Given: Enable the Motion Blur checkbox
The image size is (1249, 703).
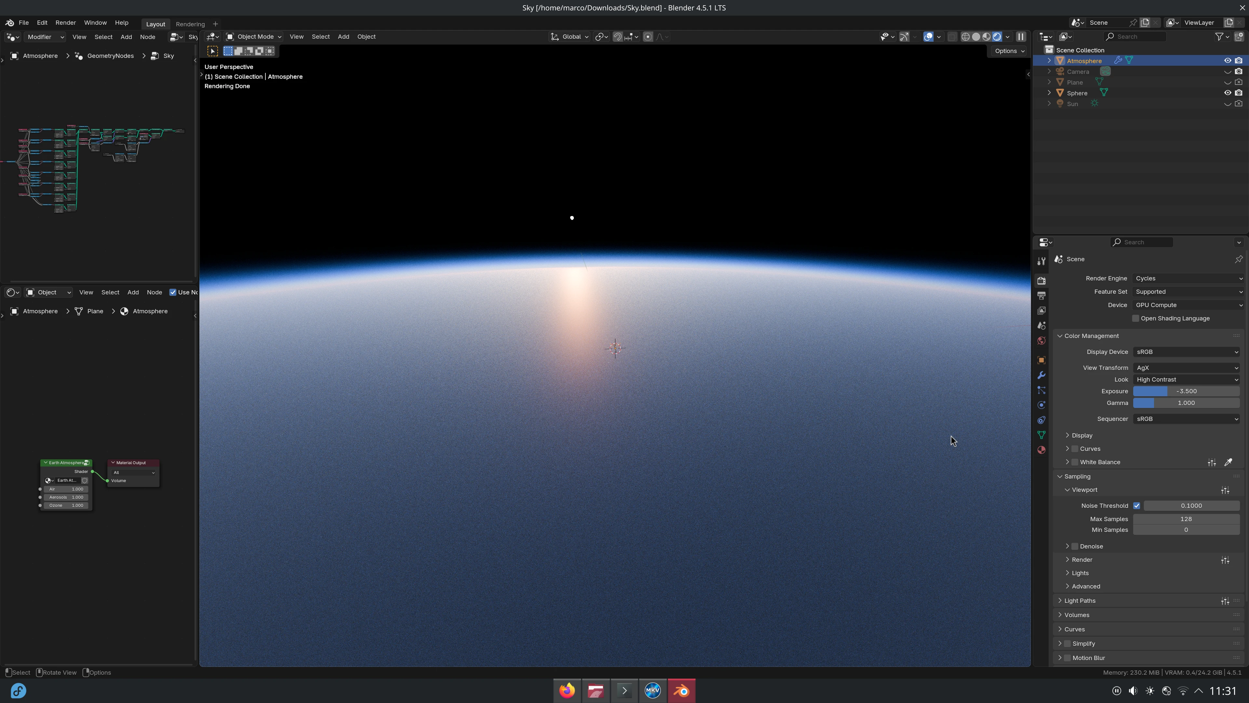Looking at the screenshot, I should click(1067, 658).
